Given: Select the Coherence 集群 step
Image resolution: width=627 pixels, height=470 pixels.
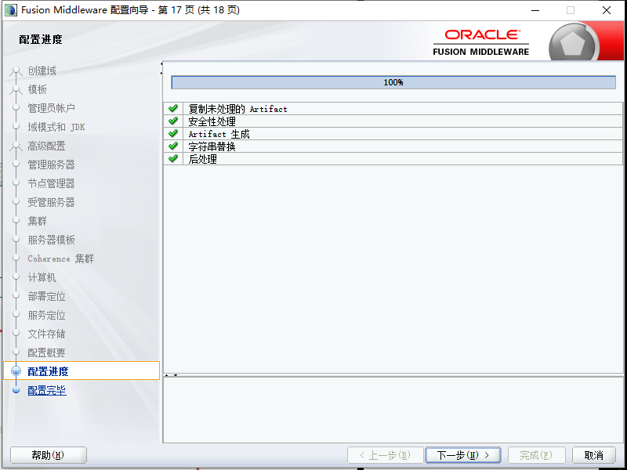Looking at the screenshot, I should point(61,258).
